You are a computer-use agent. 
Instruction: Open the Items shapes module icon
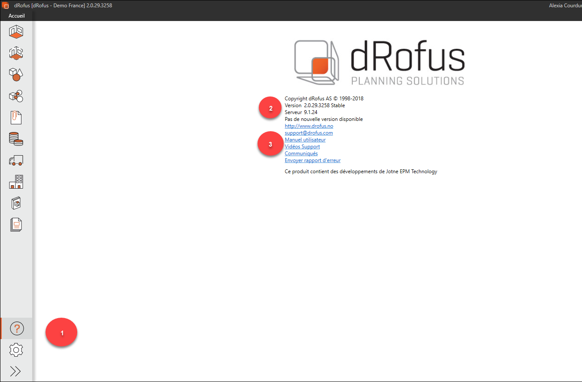[x=16, y=75]
